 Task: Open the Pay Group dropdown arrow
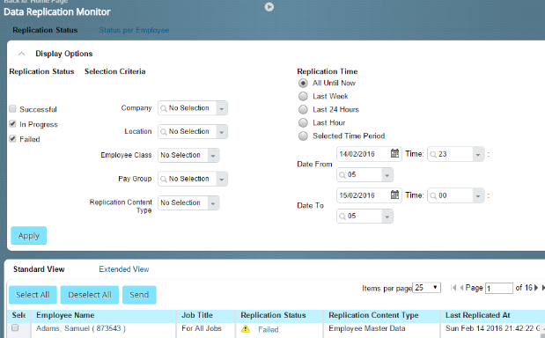[x=221, y=180]
